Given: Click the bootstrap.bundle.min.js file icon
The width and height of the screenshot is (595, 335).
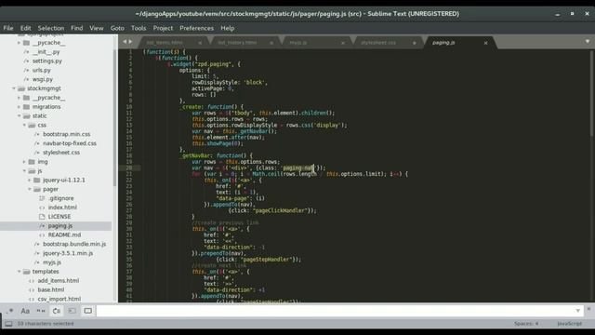Looking at the screenshot, I should (x=37, y=244).
